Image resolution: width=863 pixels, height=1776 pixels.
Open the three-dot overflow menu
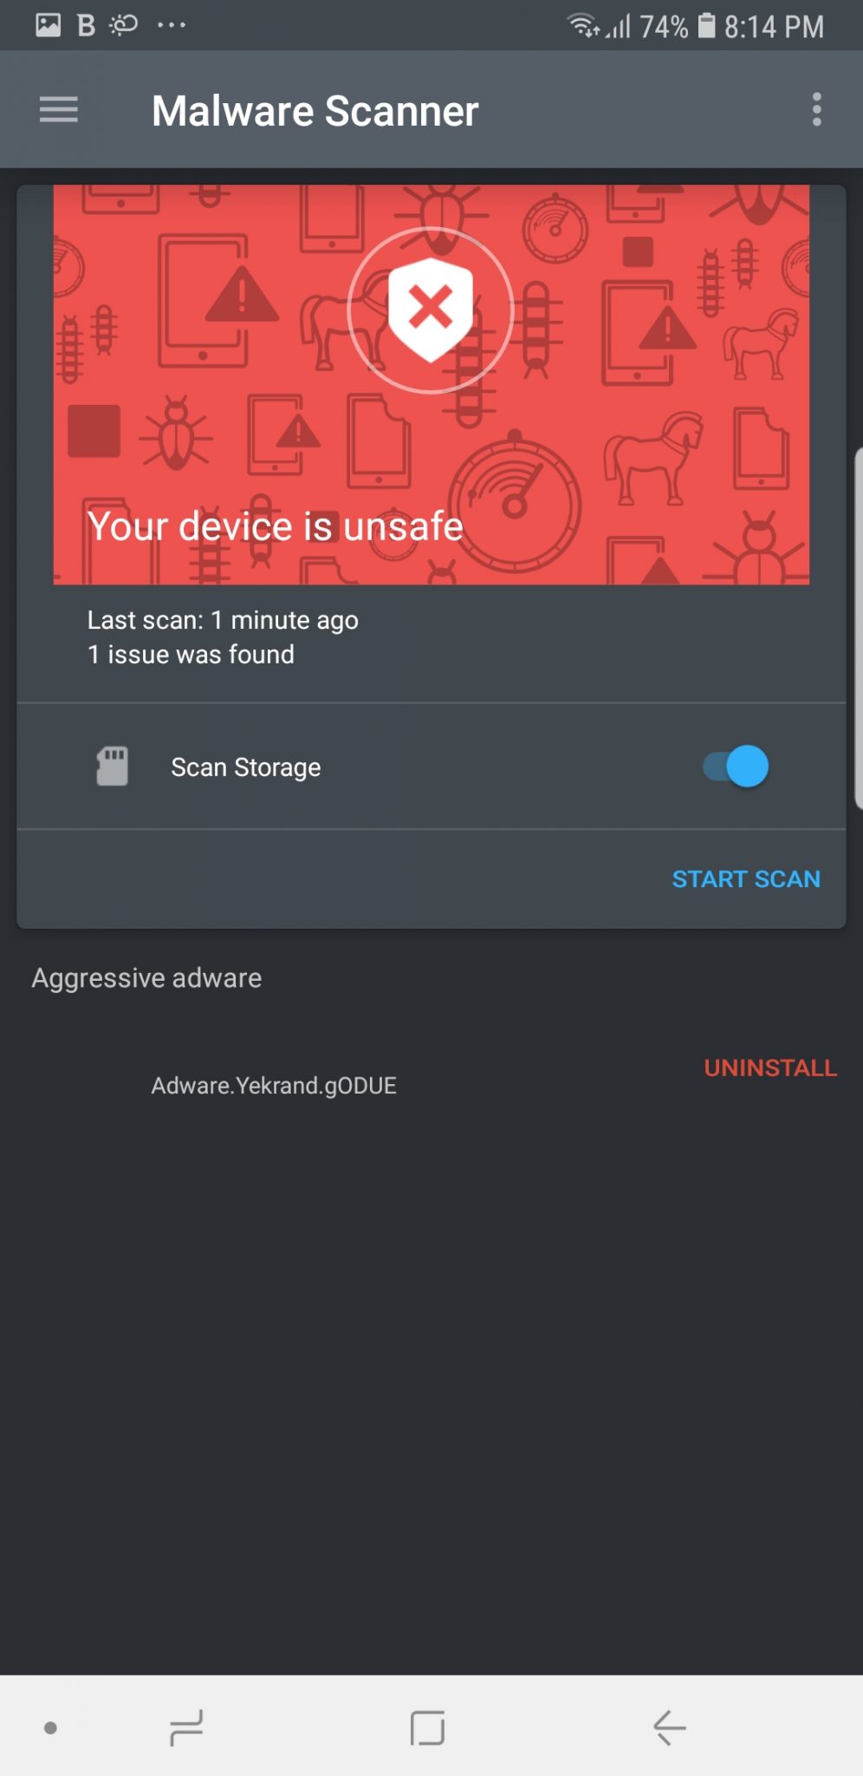pyautogui.click(x=816, y=110)
